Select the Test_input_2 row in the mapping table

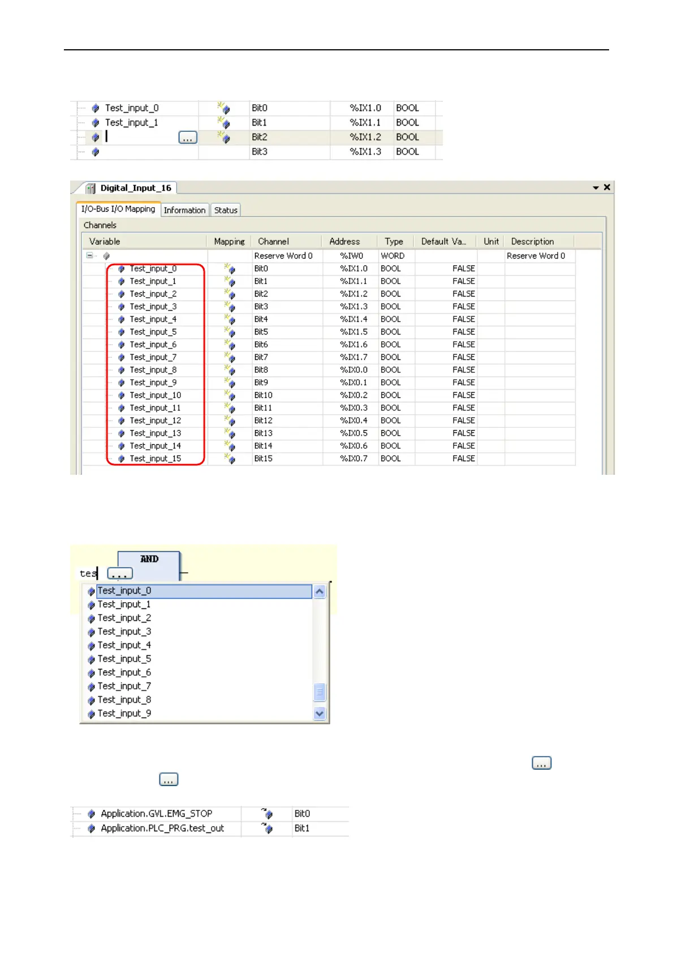pos(329,294)
